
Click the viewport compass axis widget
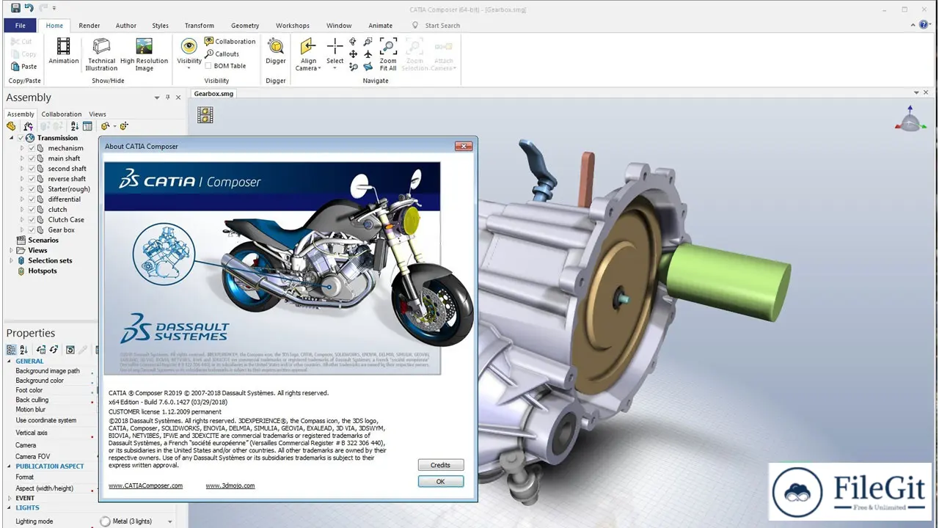coord(910,119)
